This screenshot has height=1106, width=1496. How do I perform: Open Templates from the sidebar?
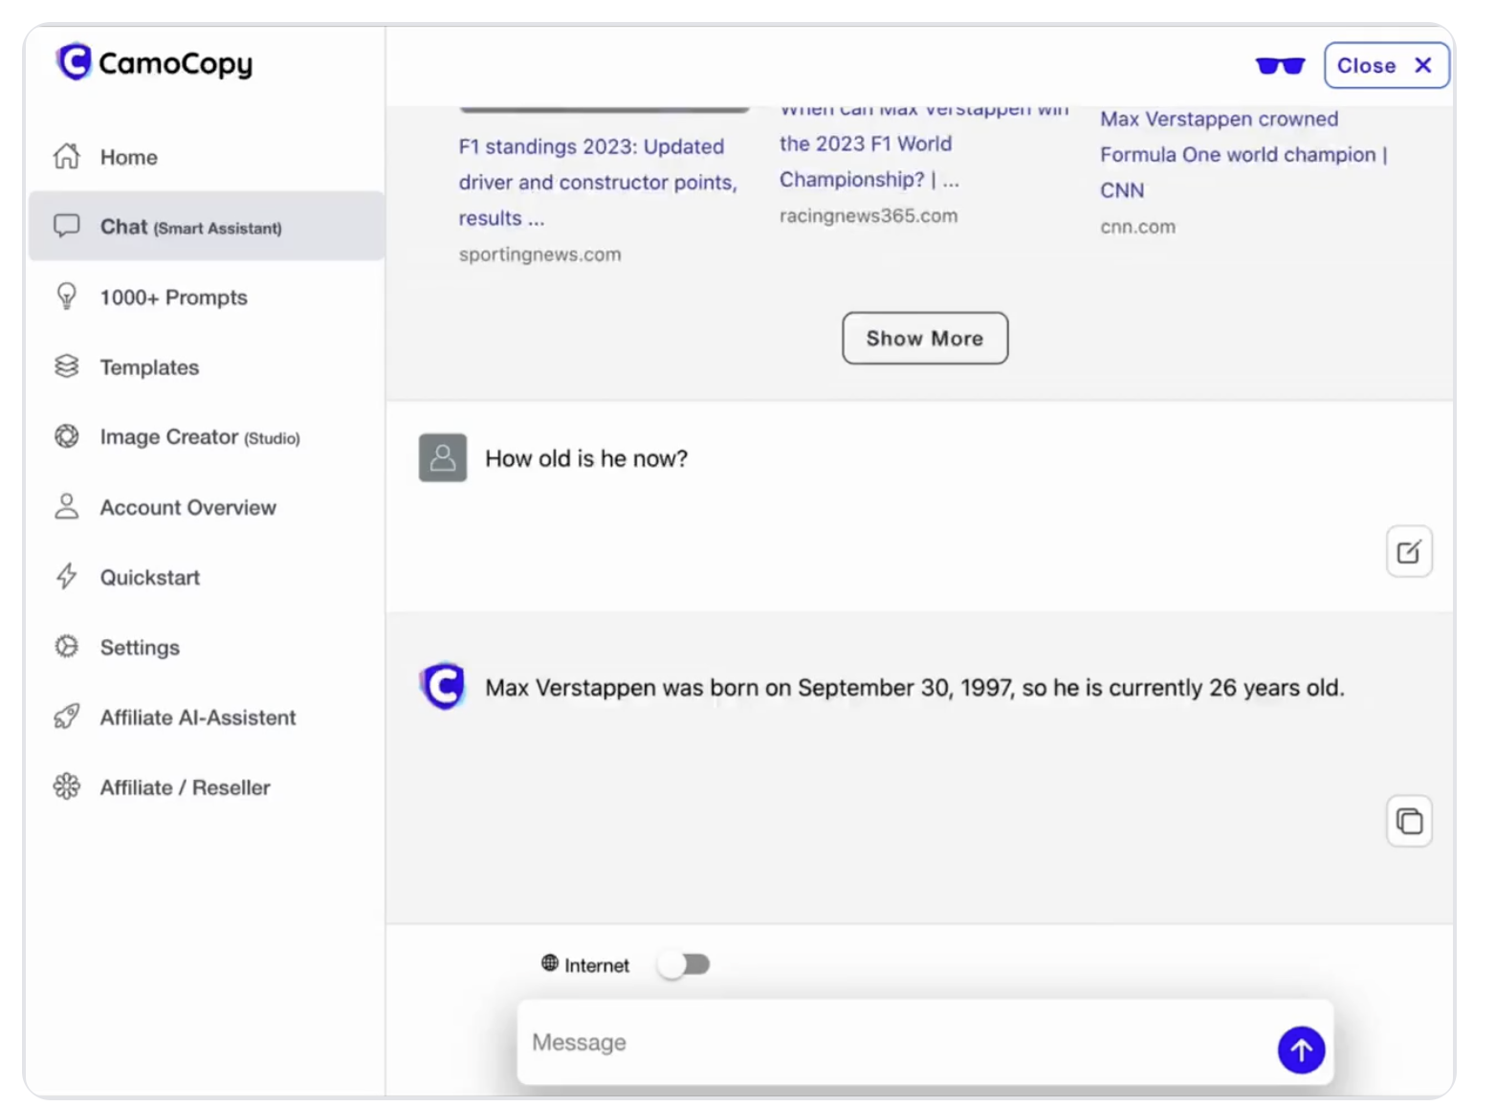click(x=149, y=367)
